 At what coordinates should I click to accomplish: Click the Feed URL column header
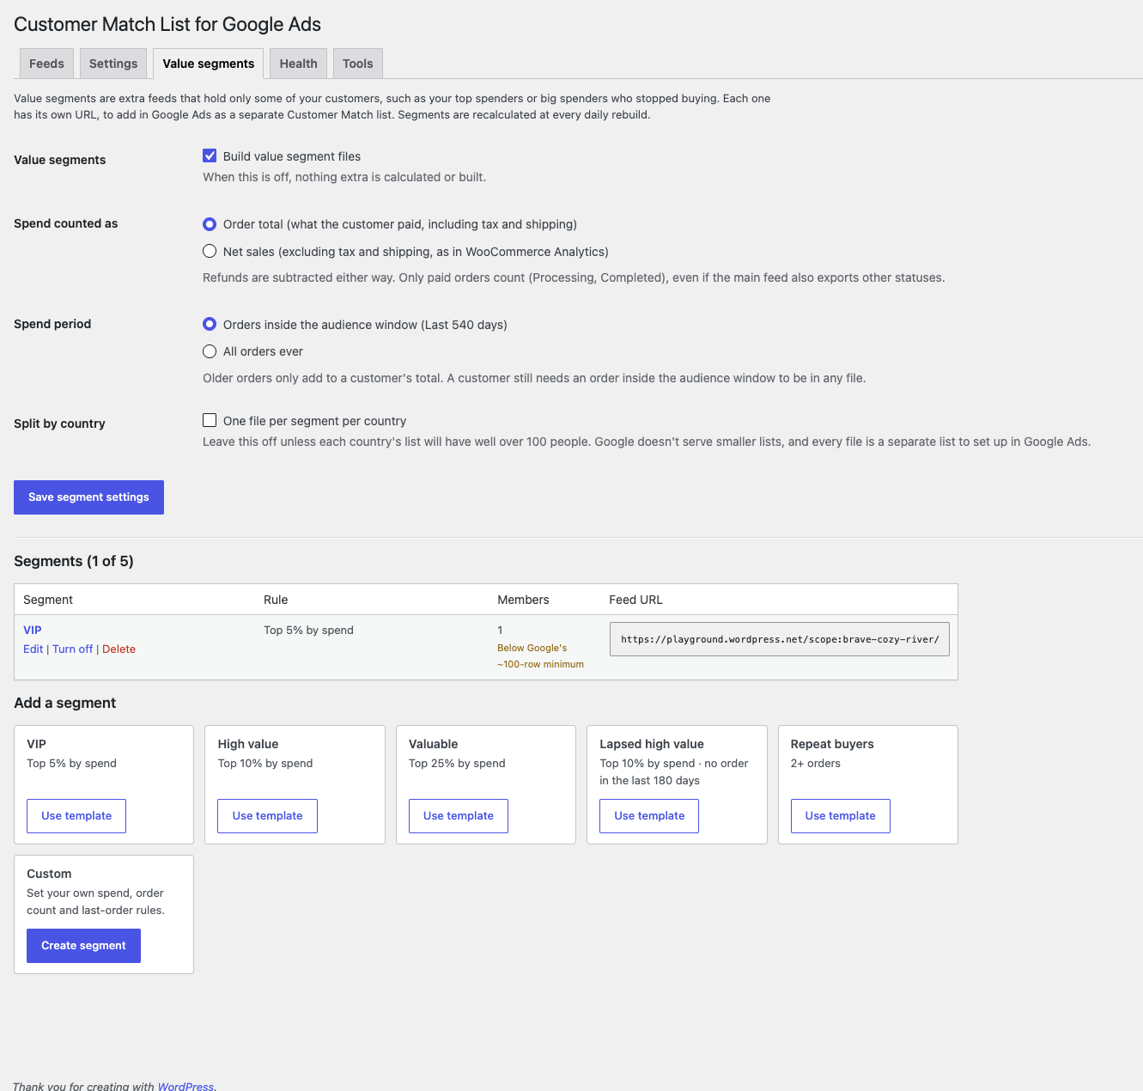point(635,600)
